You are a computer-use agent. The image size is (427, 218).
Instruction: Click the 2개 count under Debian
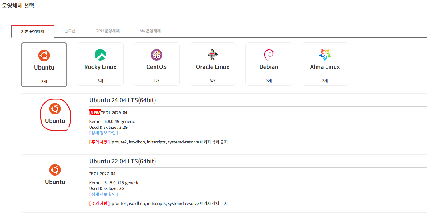(x=269, y=81)
